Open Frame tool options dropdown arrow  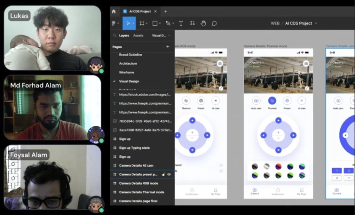(x=147, y=23)
